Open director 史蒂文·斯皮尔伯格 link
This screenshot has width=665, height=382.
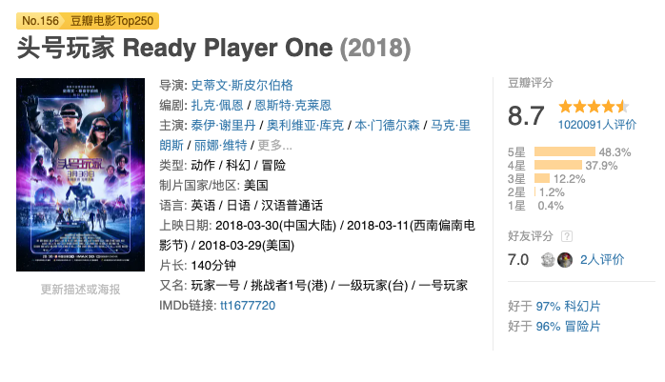click(x=242, y=84)
